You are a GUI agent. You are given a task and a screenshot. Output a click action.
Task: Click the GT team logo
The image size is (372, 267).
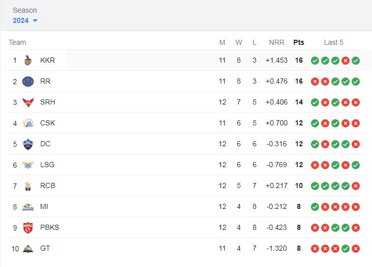tap(28, 249)
